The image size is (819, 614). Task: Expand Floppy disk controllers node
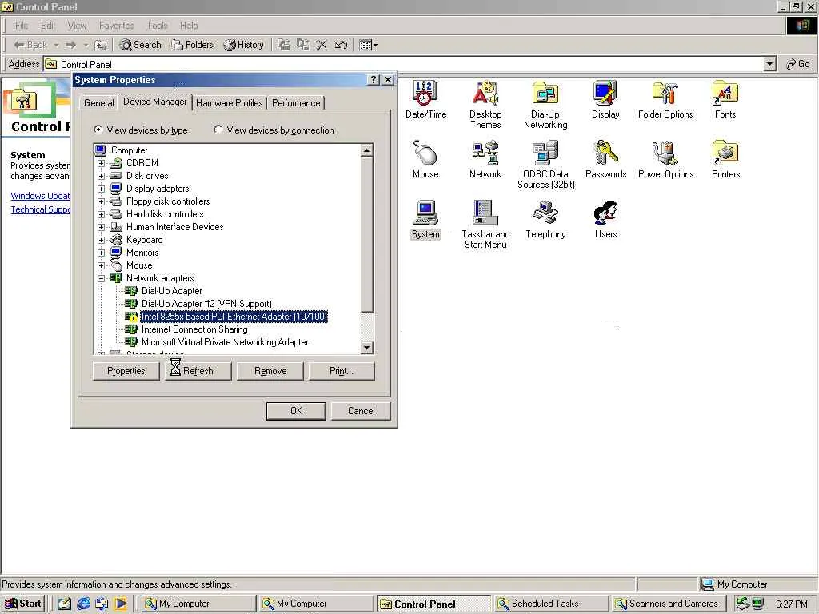coord(102,201)
